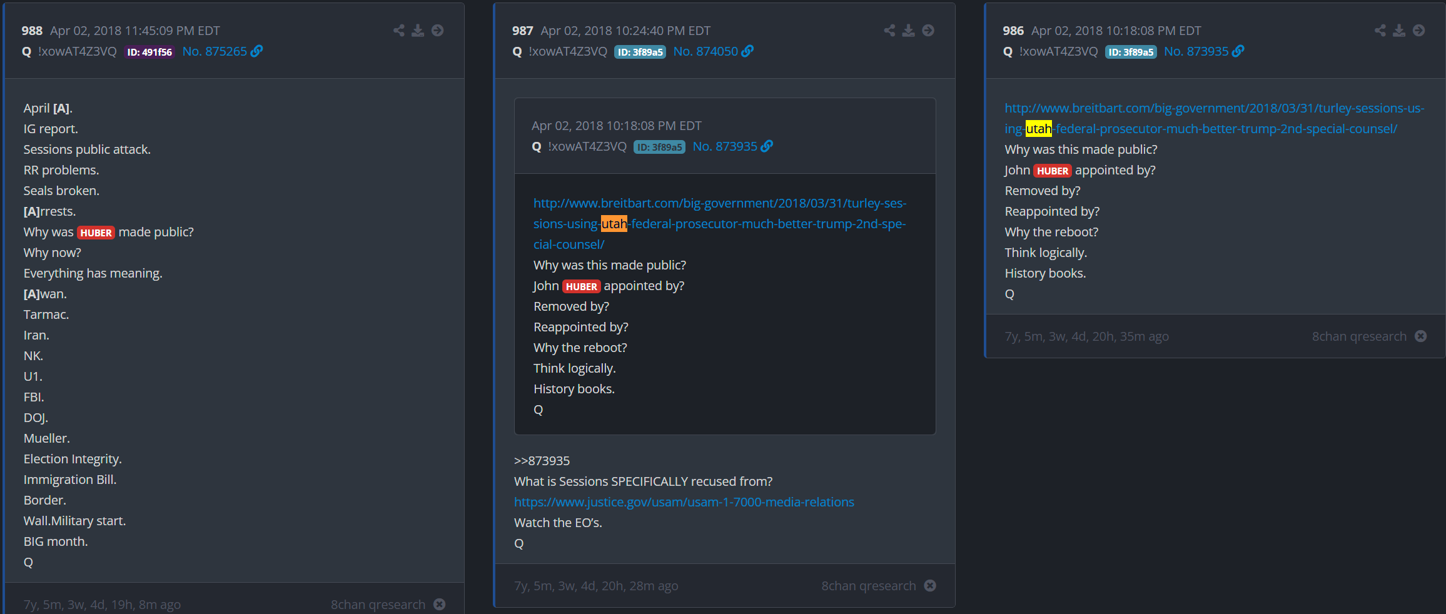The image size is (1446, 614).
Task: Click the download icon on post 987
Action: pyautogui.click(x=909, y=31)
